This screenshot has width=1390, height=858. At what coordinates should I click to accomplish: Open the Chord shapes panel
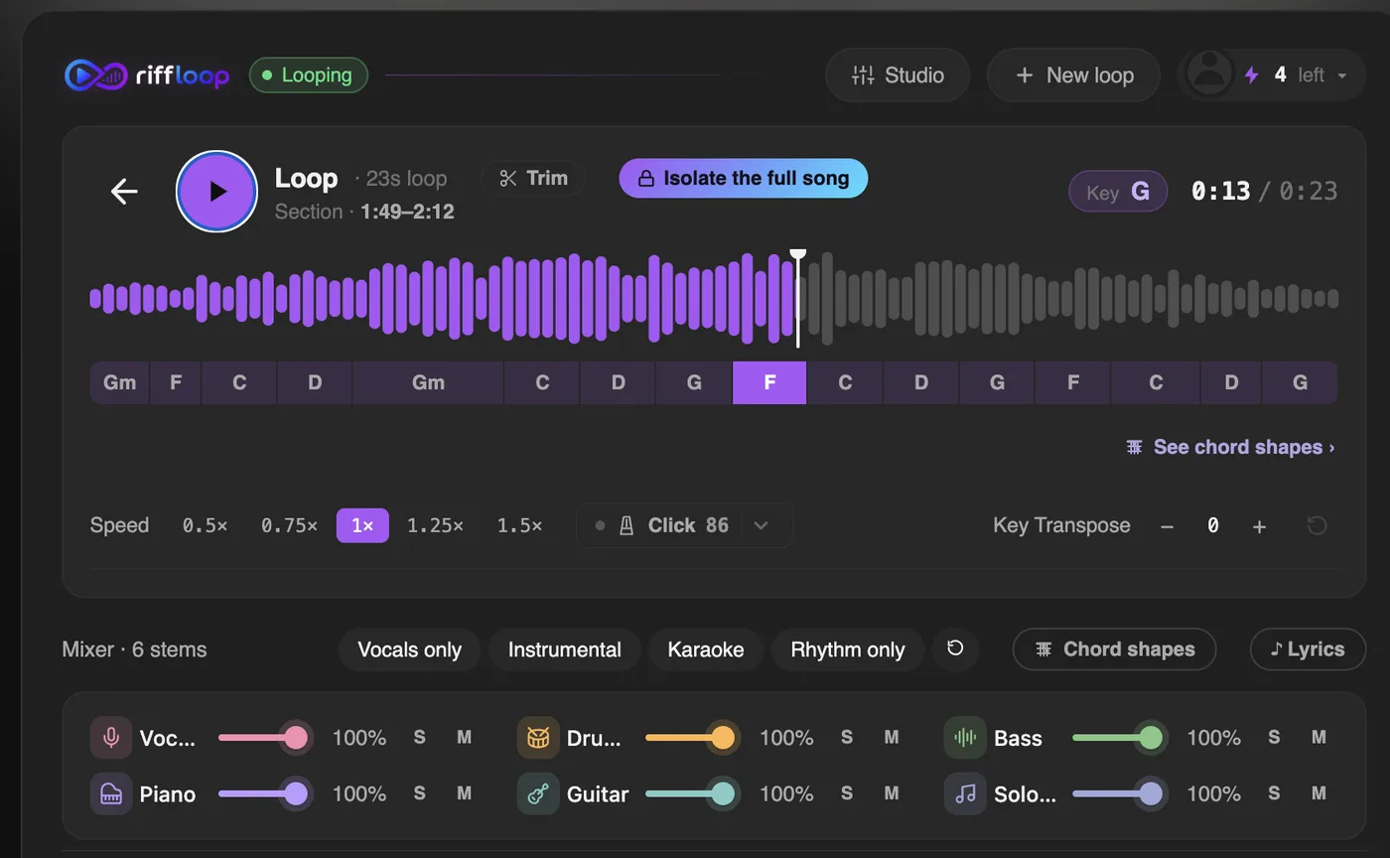(x=1114, y=649)
